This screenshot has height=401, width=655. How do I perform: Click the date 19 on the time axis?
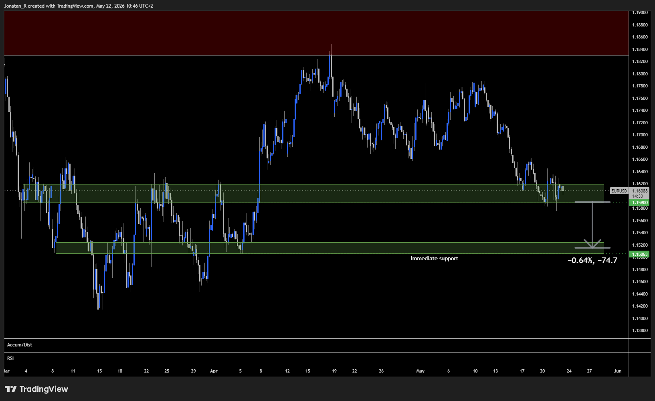334,371
